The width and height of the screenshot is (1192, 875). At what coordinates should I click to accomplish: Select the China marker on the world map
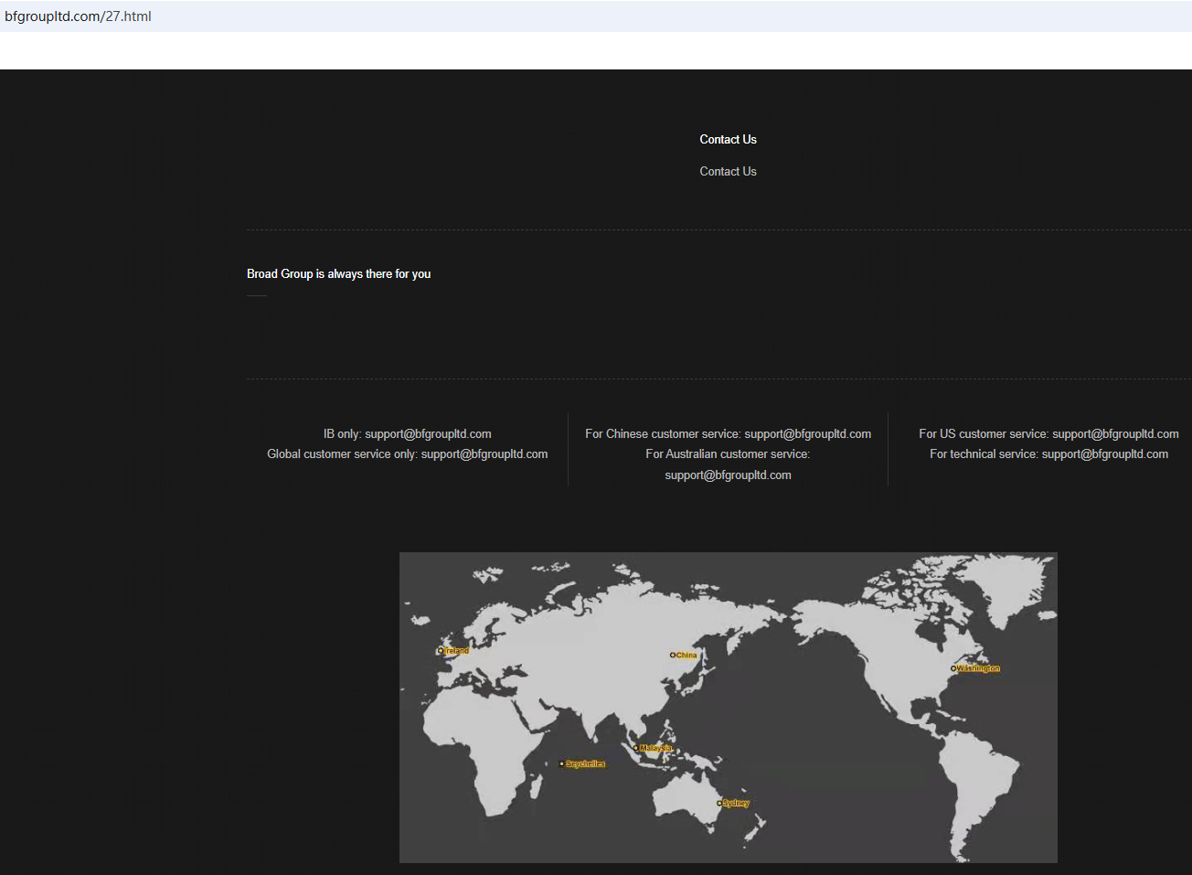673,655
